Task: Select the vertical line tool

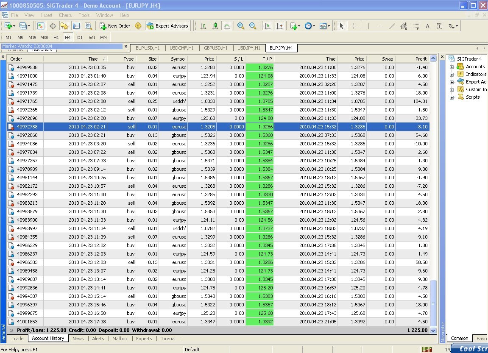Action: (368, 26)
